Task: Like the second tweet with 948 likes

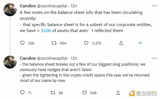Action: coord(84,93)
